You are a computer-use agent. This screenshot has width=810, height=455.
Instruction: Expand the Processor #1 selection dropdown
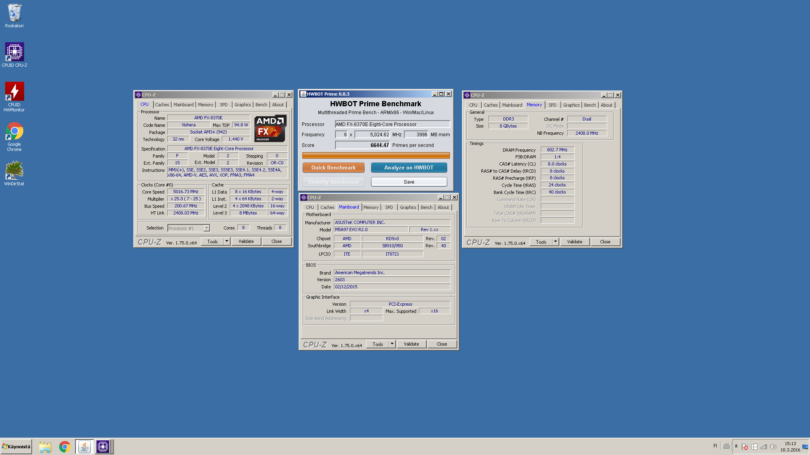click(206, 228)
